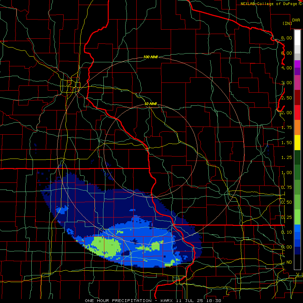Click the 2.00 legend label
Image resolution: width=303 pixels, height=303 pixels.
287,113
